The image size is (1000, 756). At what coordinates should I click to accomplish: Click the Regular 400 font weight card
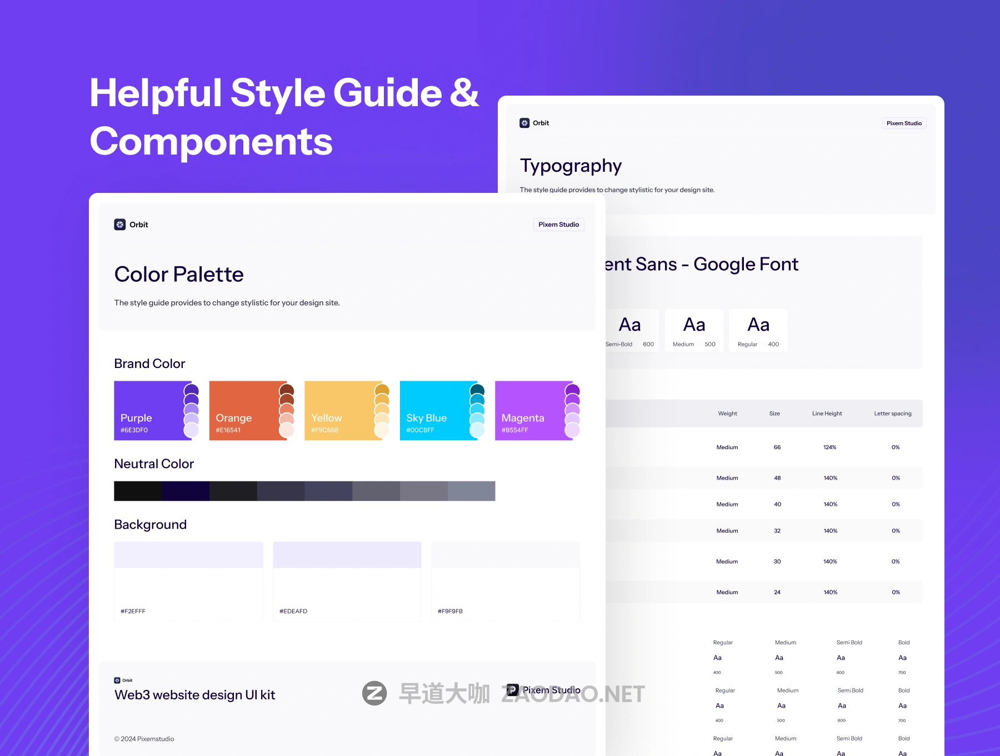758,330
